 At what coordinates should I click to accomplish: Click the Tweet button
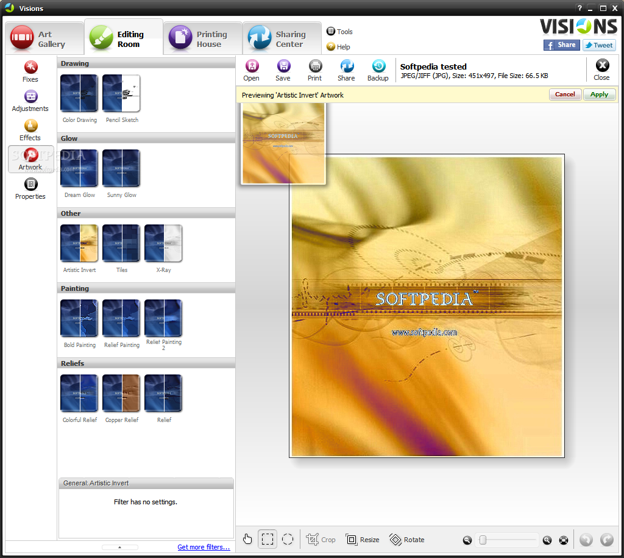pyautogui.click(x=599, y=45)
